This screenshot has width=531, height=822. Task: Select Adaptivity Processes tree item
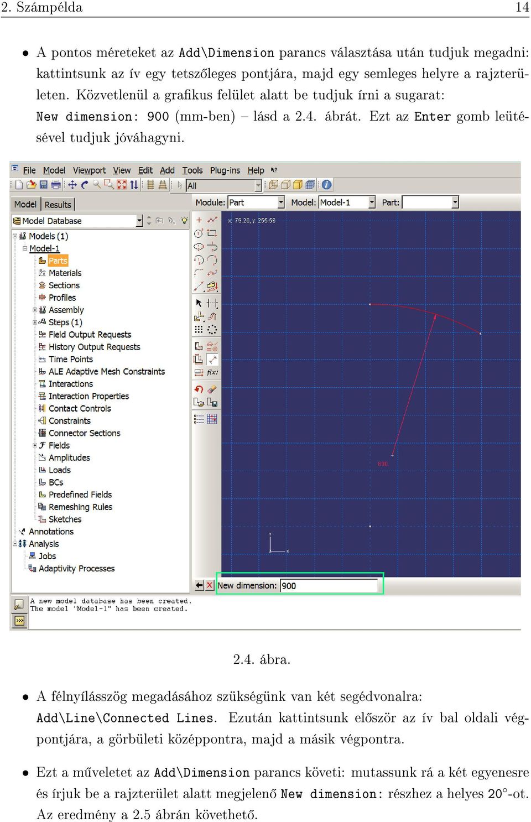(x=76, y=569)
